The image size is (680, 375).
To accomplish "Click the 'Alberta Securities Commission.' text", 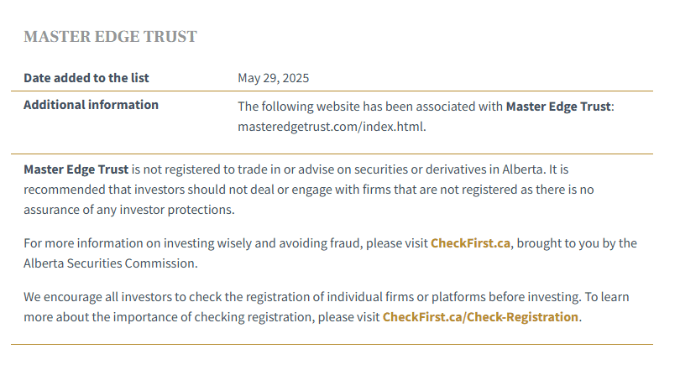I will 111,263.
